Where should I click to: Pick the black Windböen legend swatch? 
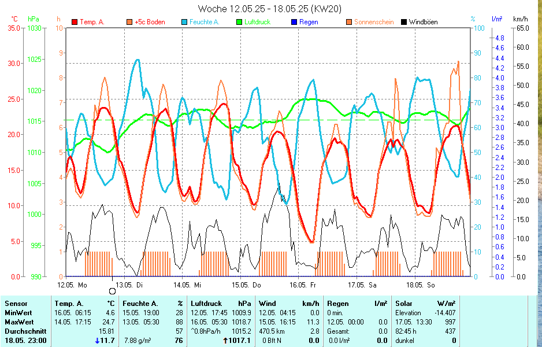404,22
